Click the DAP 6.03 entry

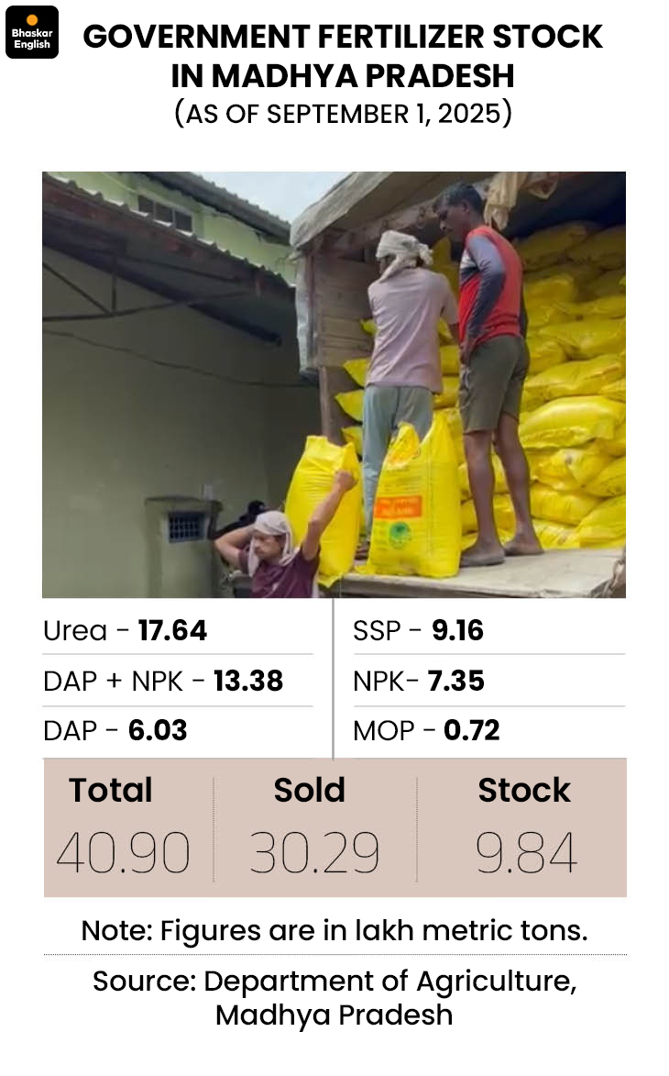(115, 731)
